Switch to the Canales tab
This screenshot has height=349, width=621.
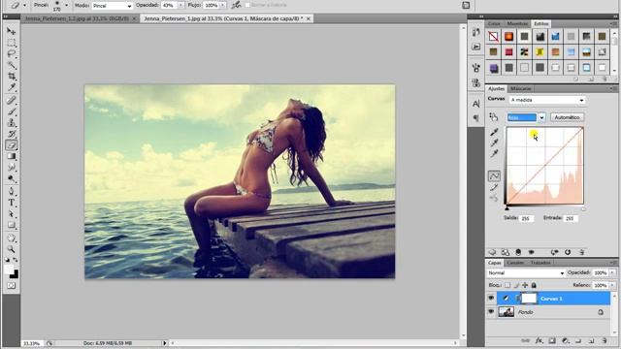(515, 263)
